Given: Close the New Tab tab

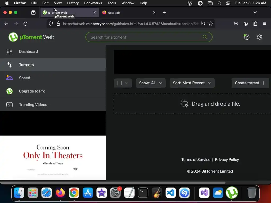Looking at the screenshot, I should (154, 12).
